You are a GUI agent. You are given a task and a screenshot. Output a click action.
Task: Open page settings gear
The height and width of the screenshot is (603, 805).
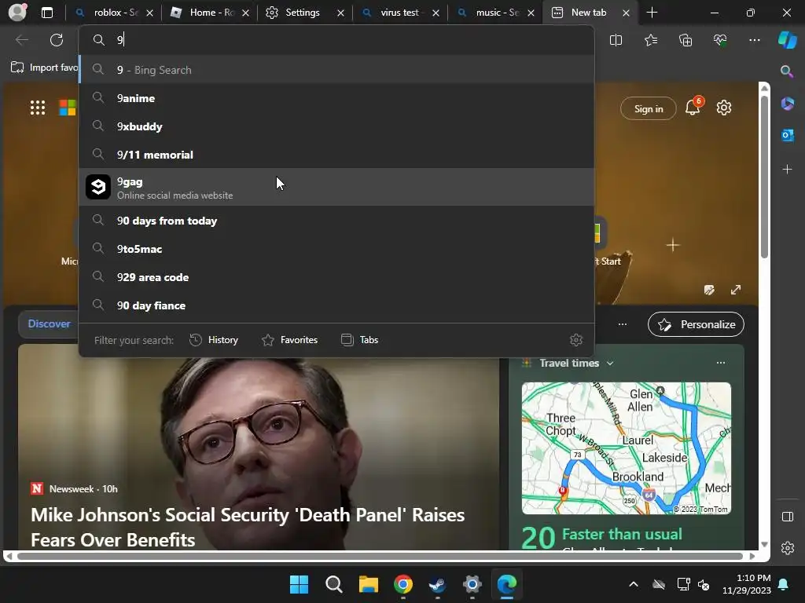(724, 108)
